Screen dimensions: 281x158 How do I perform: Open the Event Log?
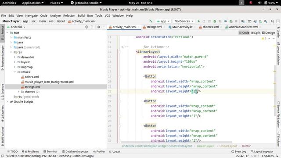[x=238, y=151]
